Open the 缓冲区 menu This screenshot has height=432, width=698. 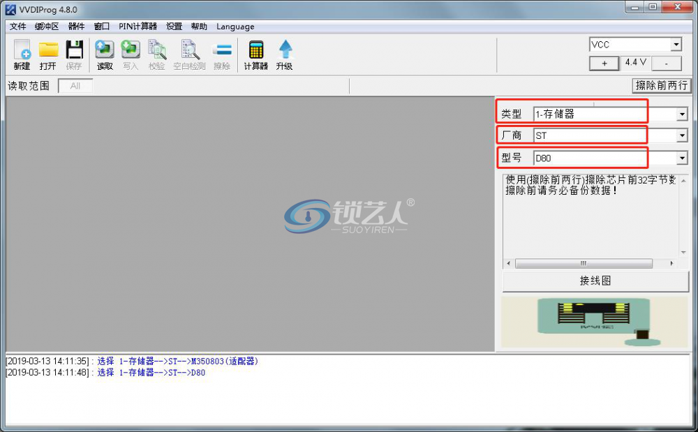[x=47, y=27]
